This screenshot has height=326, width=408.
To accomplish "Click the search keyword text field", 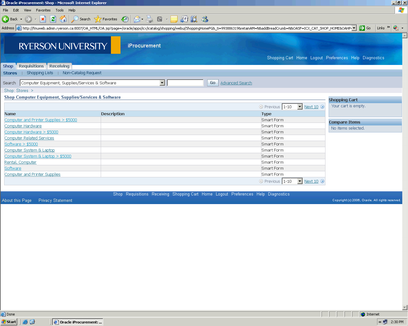I will (185, 83).
